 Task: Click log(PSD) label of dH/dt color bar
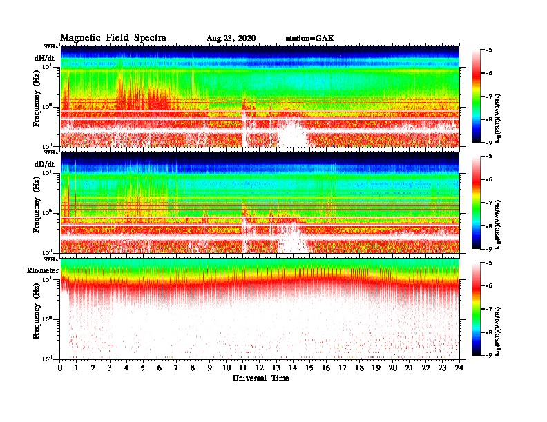tap(498, 118)
